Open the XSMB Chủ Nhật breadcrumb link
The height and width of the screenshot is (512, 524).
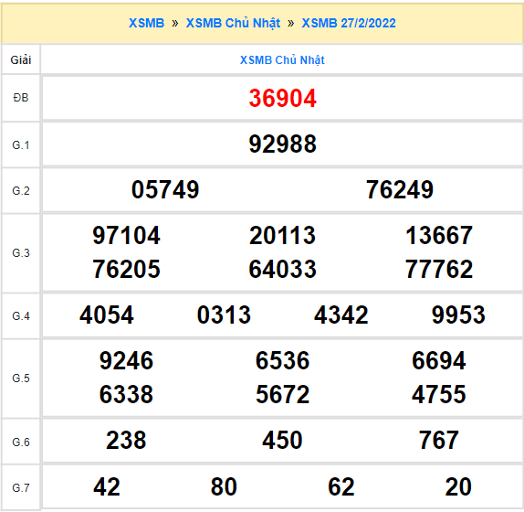point(233,23)
